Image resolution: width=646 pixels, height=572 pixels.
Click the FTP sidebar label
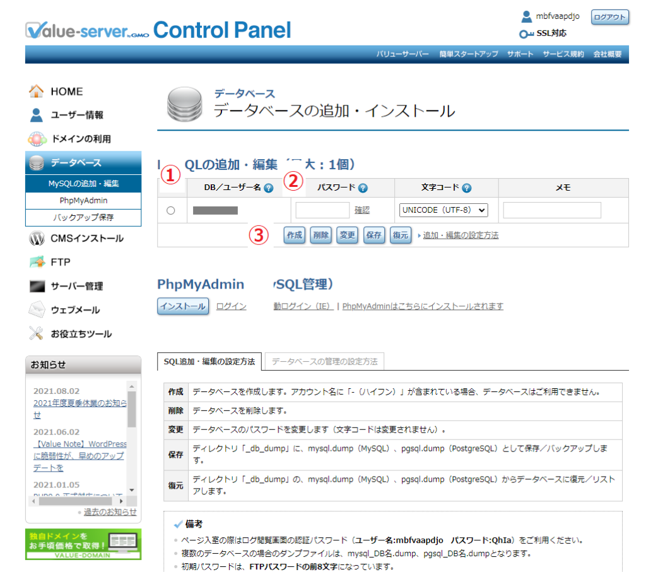click(x=61, y=262)
